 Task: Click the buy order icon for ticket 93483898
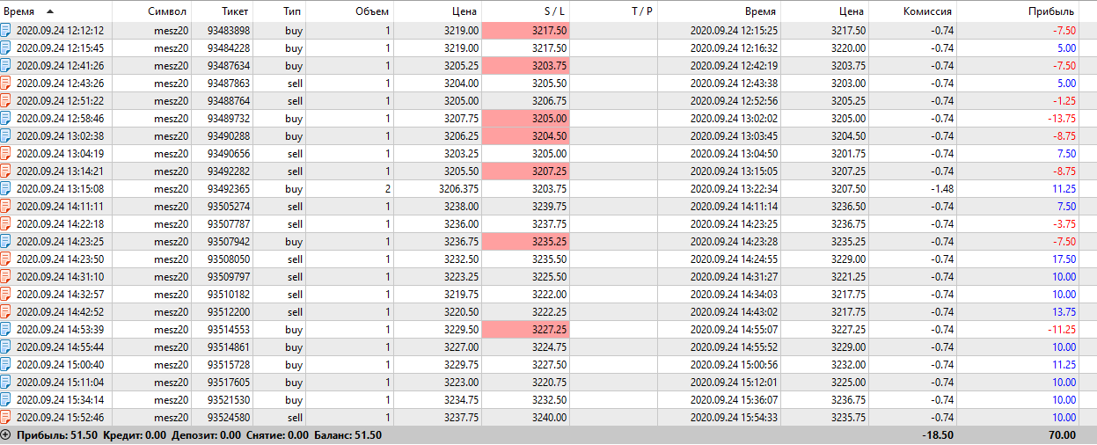[6, 30]
